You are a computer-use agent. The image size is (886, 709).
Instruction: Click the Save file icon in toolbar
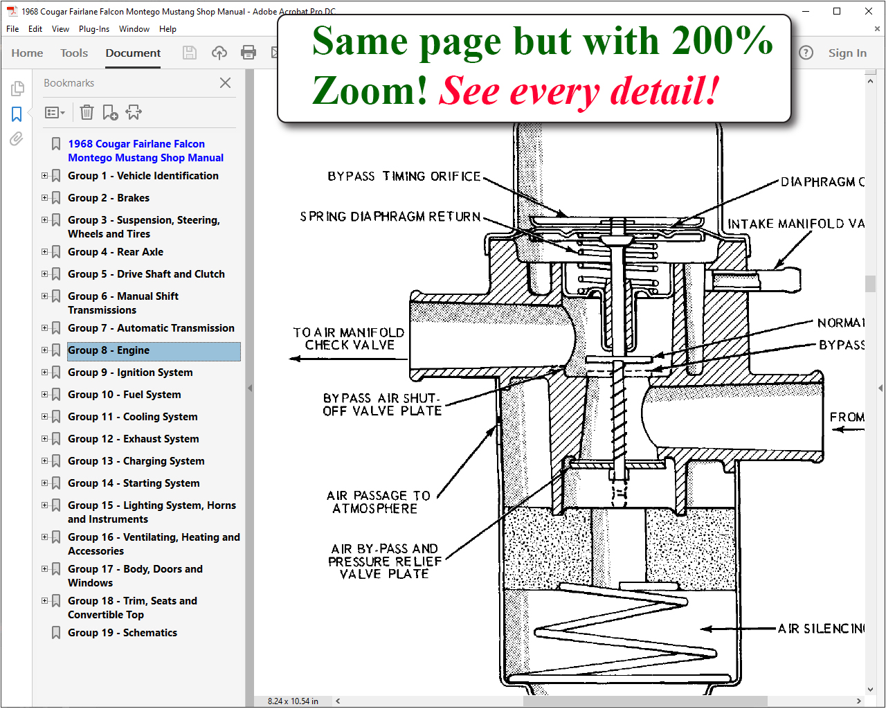(x=189, y=53)
